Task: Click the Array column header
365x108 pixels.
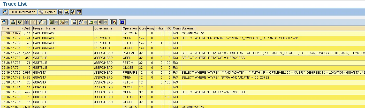Action: click(x=150, y=28)
